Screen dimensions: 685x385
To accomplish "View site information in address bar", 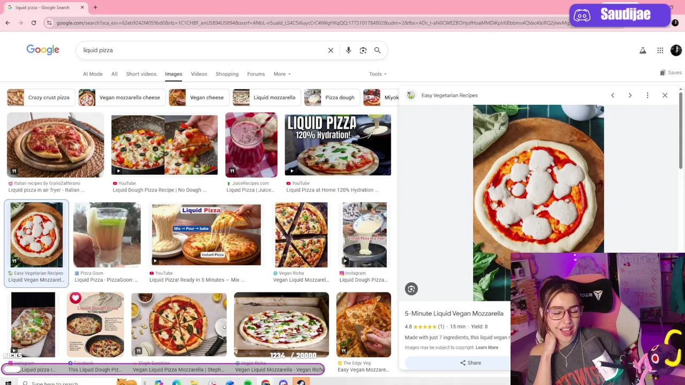I will (x=49, y=23).
